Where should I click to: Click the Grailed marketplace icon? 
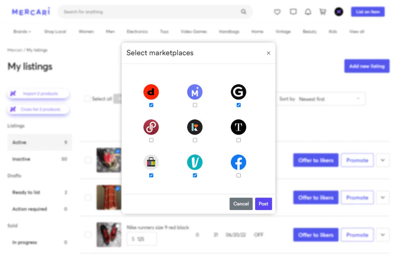tap(239, 92)
